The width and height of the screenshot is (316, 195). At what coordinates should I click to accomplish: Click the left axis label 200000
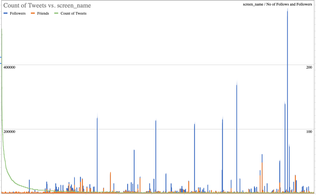coord(9,132)
